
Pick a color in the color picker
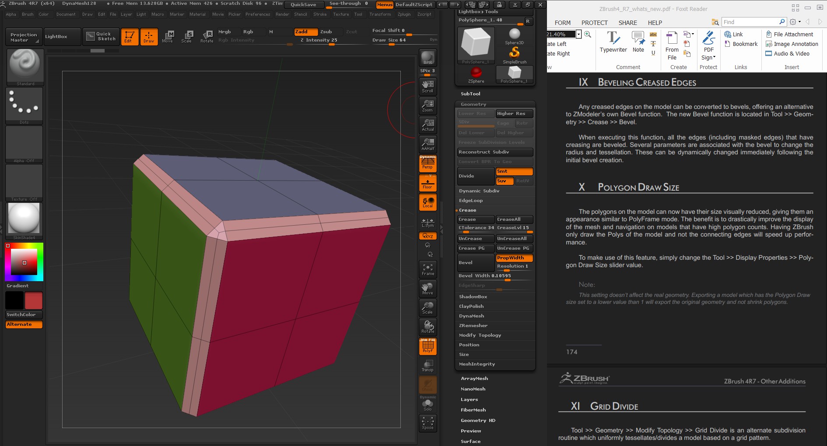click(24, 262)
